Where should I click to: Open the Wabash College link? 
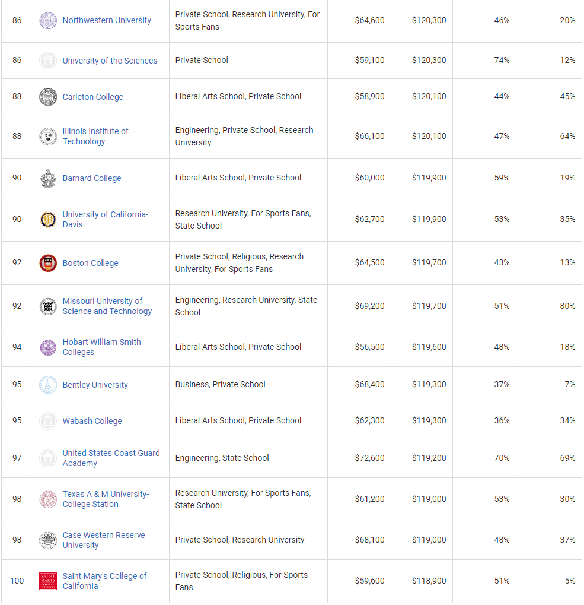click(92, 421)
